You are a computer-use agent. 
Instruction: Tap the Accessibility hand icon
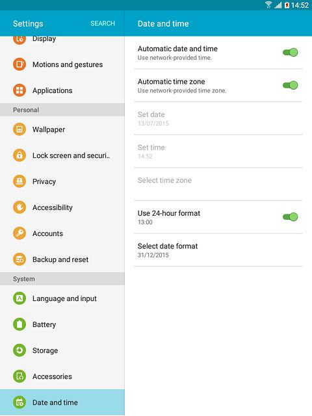pyautogui.click(x=19, y=207)
